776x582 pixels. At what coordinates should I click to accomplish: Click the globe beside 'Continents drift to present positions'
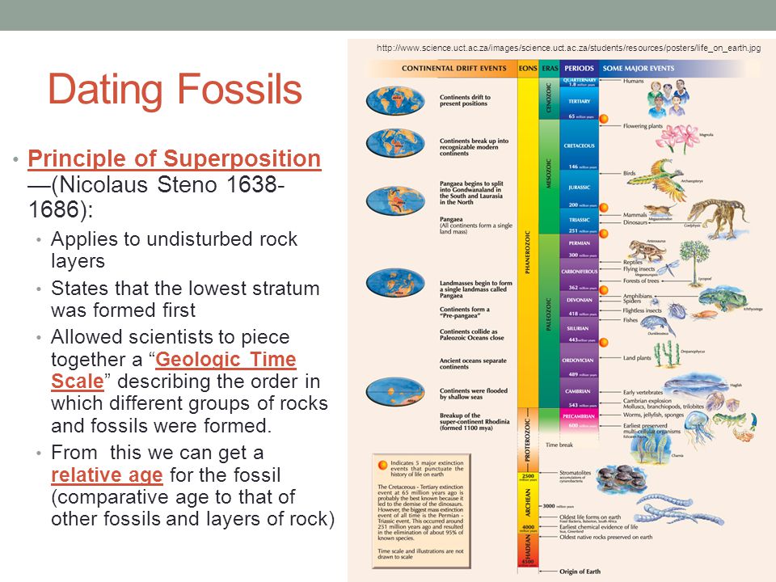pos(395,100)
